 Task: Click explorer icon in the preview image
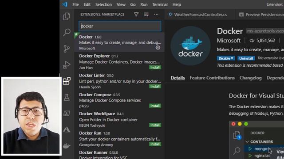237,135
